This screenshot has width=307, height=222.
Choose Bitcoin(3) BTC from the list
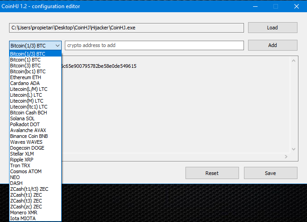click(x=35, y=66)
